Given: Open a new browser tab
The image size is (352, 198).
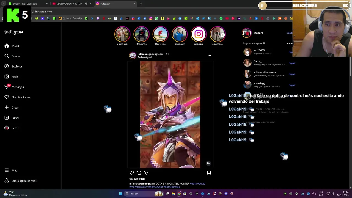Looking at the screenshot, I should click(141, 4).
